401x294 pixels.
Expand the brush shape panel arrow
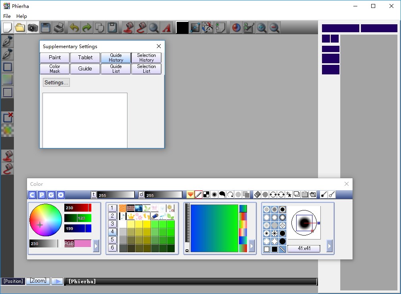click(x=330, y=246)
